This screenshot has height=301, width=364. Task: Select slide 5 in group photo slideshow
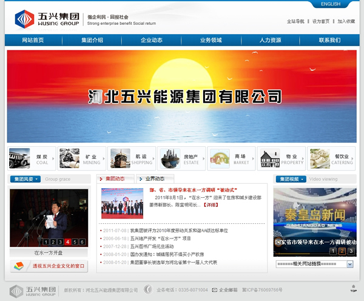point(75,242)
